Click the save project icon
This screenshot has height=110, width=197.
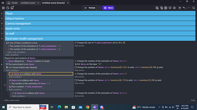coord(12,8)
